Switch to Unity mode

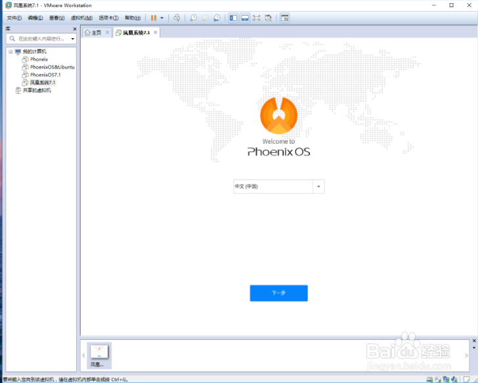pyautogui.click(x=269, y=18)
